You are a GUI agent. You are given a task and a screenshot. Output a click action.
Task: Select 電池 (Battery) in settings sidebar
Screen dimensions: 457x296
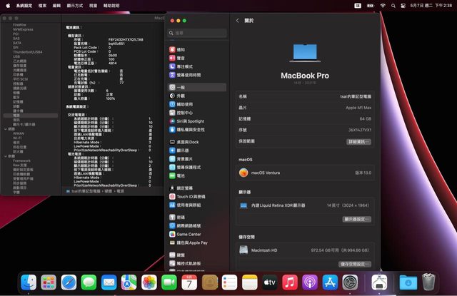pos(180,175)
